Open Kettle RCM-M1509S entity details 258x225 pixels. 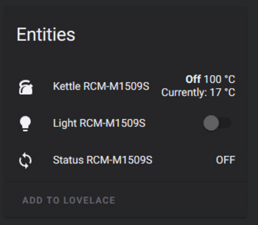point(101,86)
